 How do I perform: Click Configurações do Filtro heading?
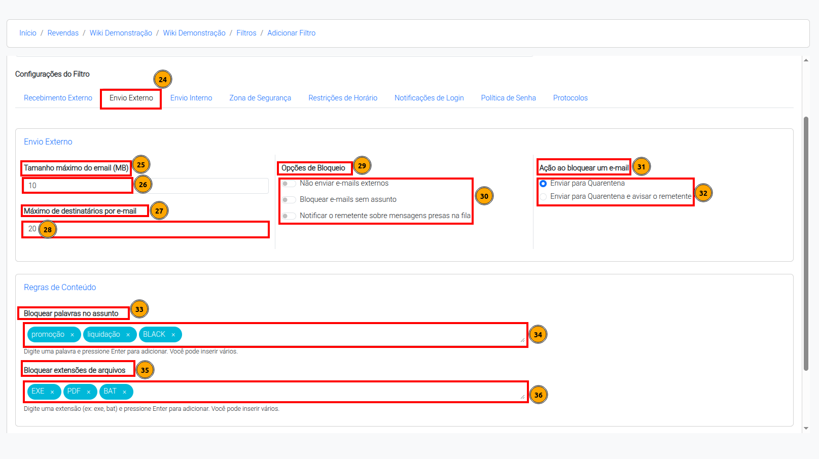52,74
